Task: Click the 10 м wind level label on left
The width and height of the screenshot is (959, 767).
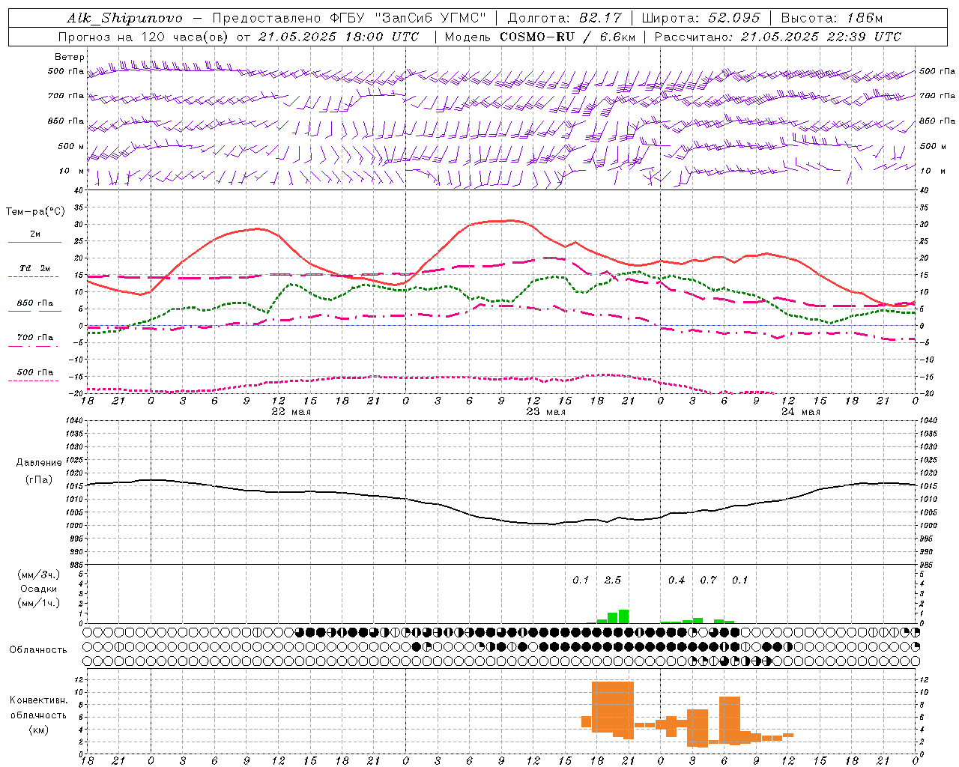Action: (x=72, y=171)
